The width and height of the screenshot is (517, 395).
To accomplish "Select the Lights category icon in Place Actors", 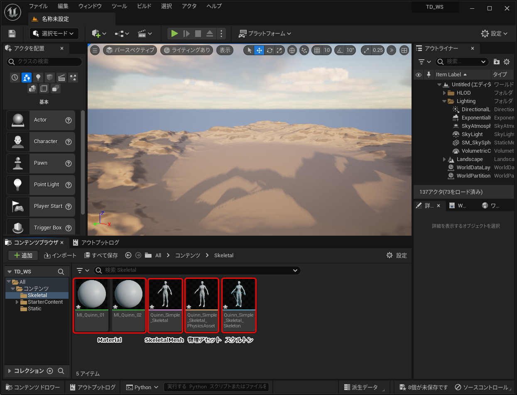I will [38, 78].
